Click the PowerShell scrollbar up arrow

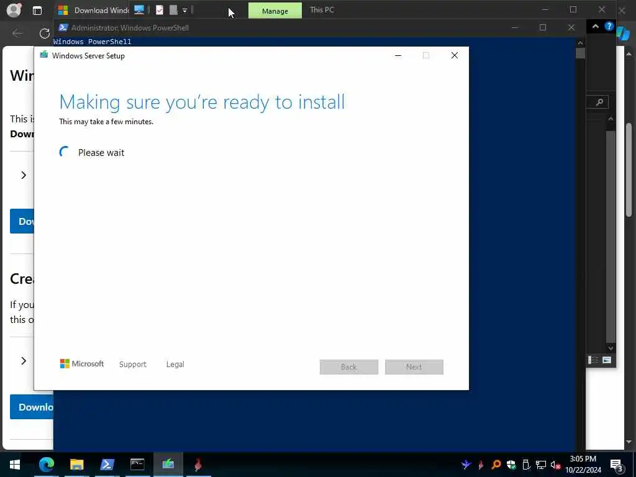point(581,43)
